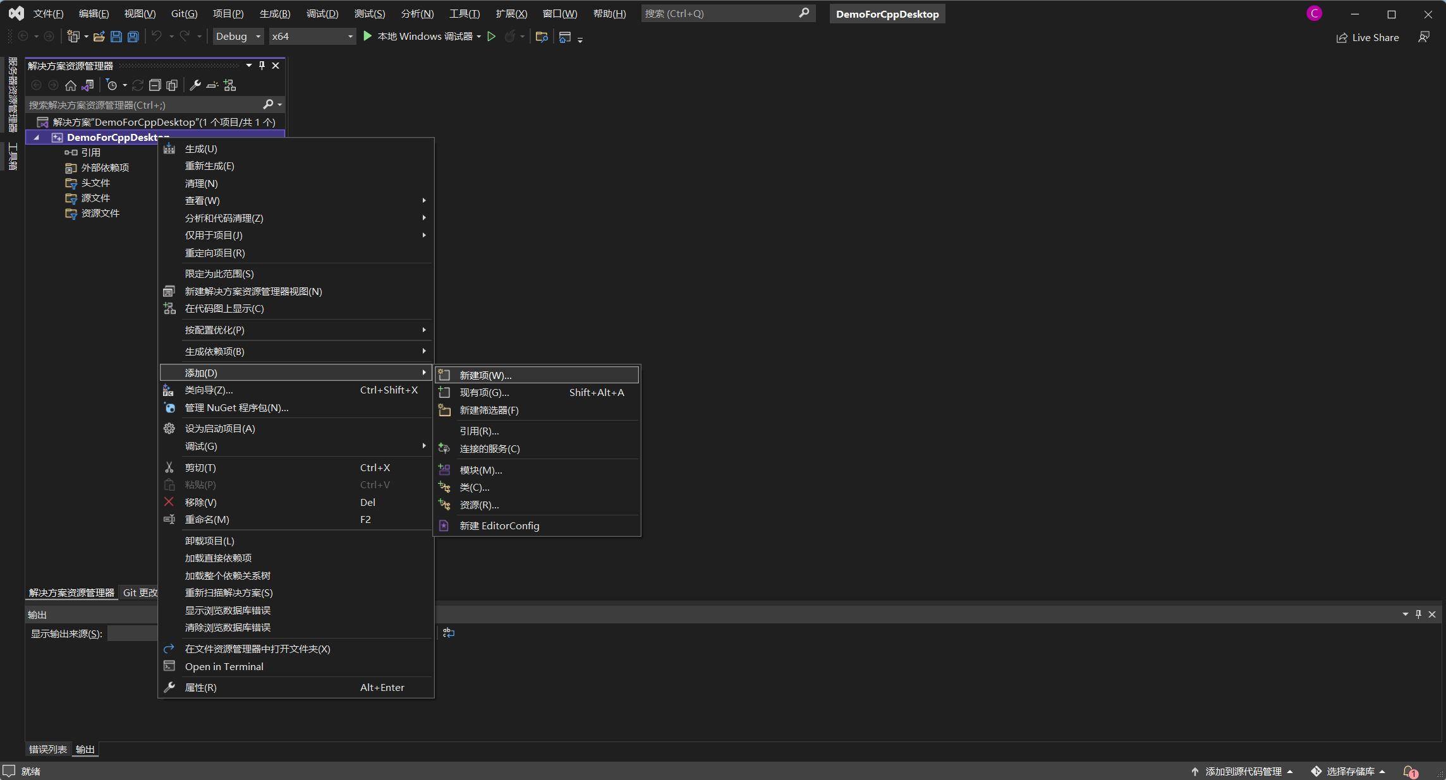This screenshot has width=1446, height=780.
Task: Select 新建 EditorConfig menu entry
Action: pos(537,526)
